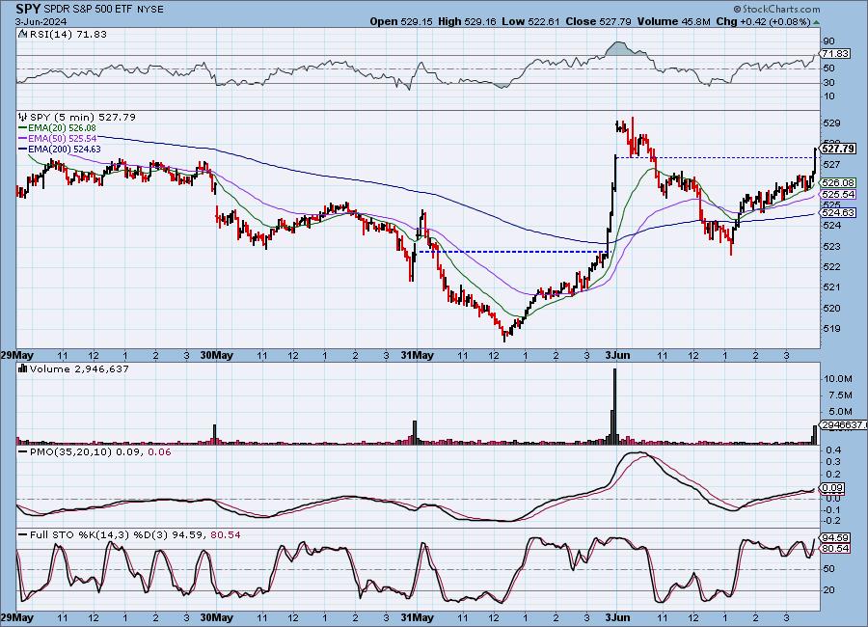Click the RSI(14) 71.83 legend text
Viewport: 868px width, 627px height.
[67, 34]
